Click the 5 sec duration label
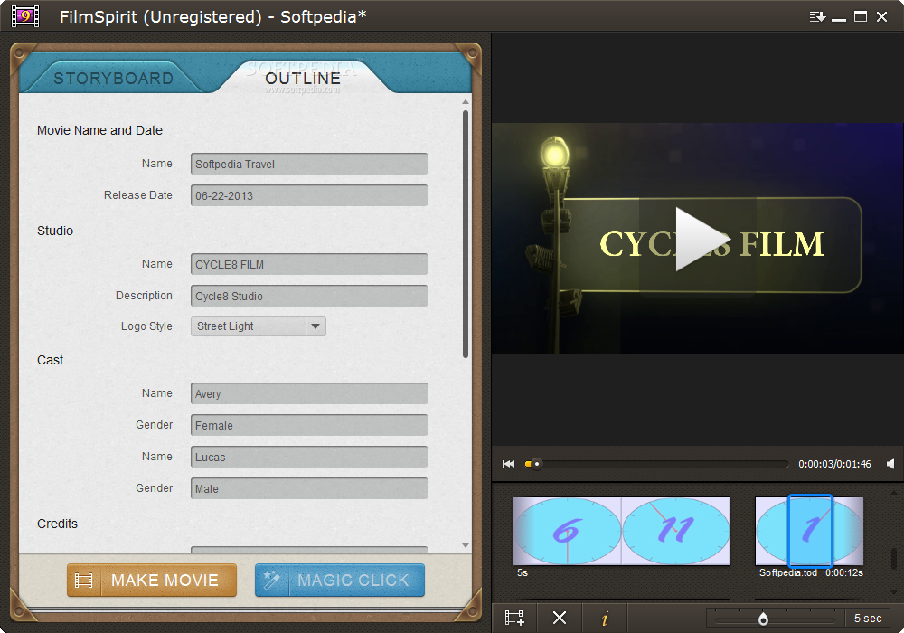 coord(868,619)
